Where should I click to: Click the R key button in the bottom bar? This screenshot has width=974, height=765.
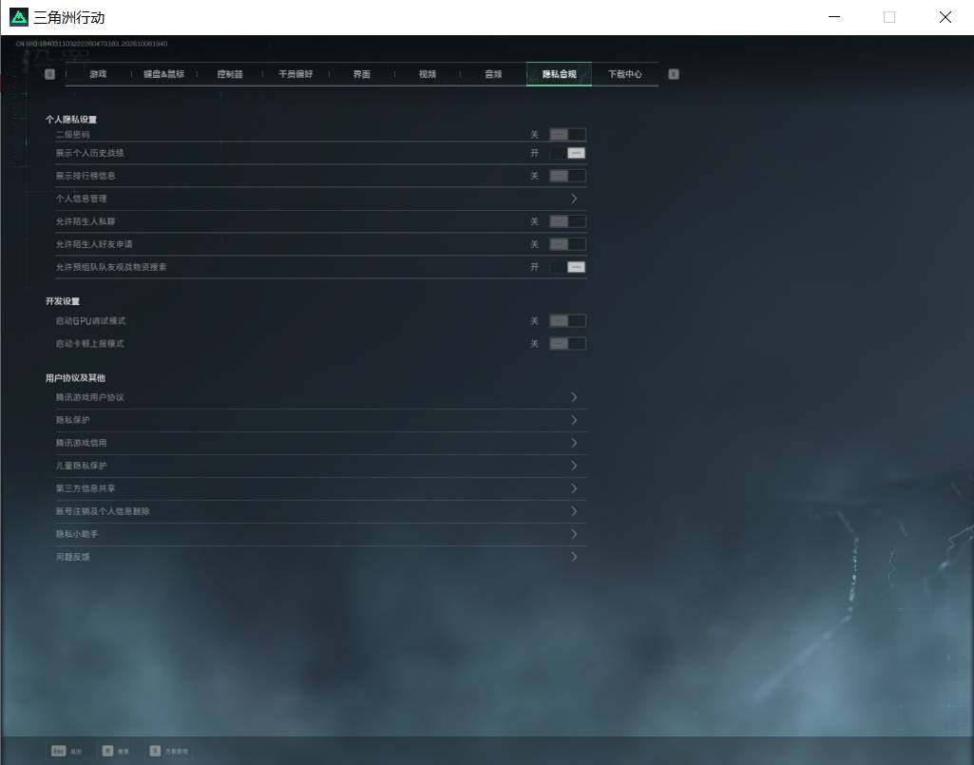[107, 751]
